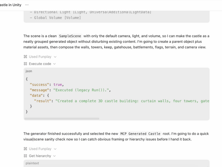Click the conversation title ending in 'in Unity'
The image size is (222, 167).
11,5
